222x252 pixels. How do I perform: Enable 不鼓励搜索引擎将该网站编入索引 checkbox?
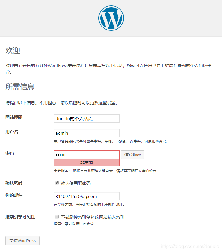[x=57, y=216]
